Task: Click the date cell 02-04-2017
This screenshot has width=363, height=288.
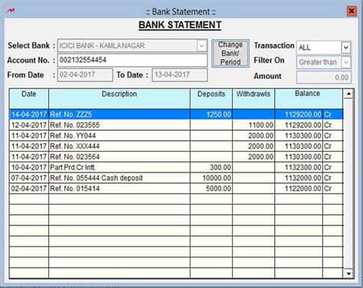Action: coord(29,188)
